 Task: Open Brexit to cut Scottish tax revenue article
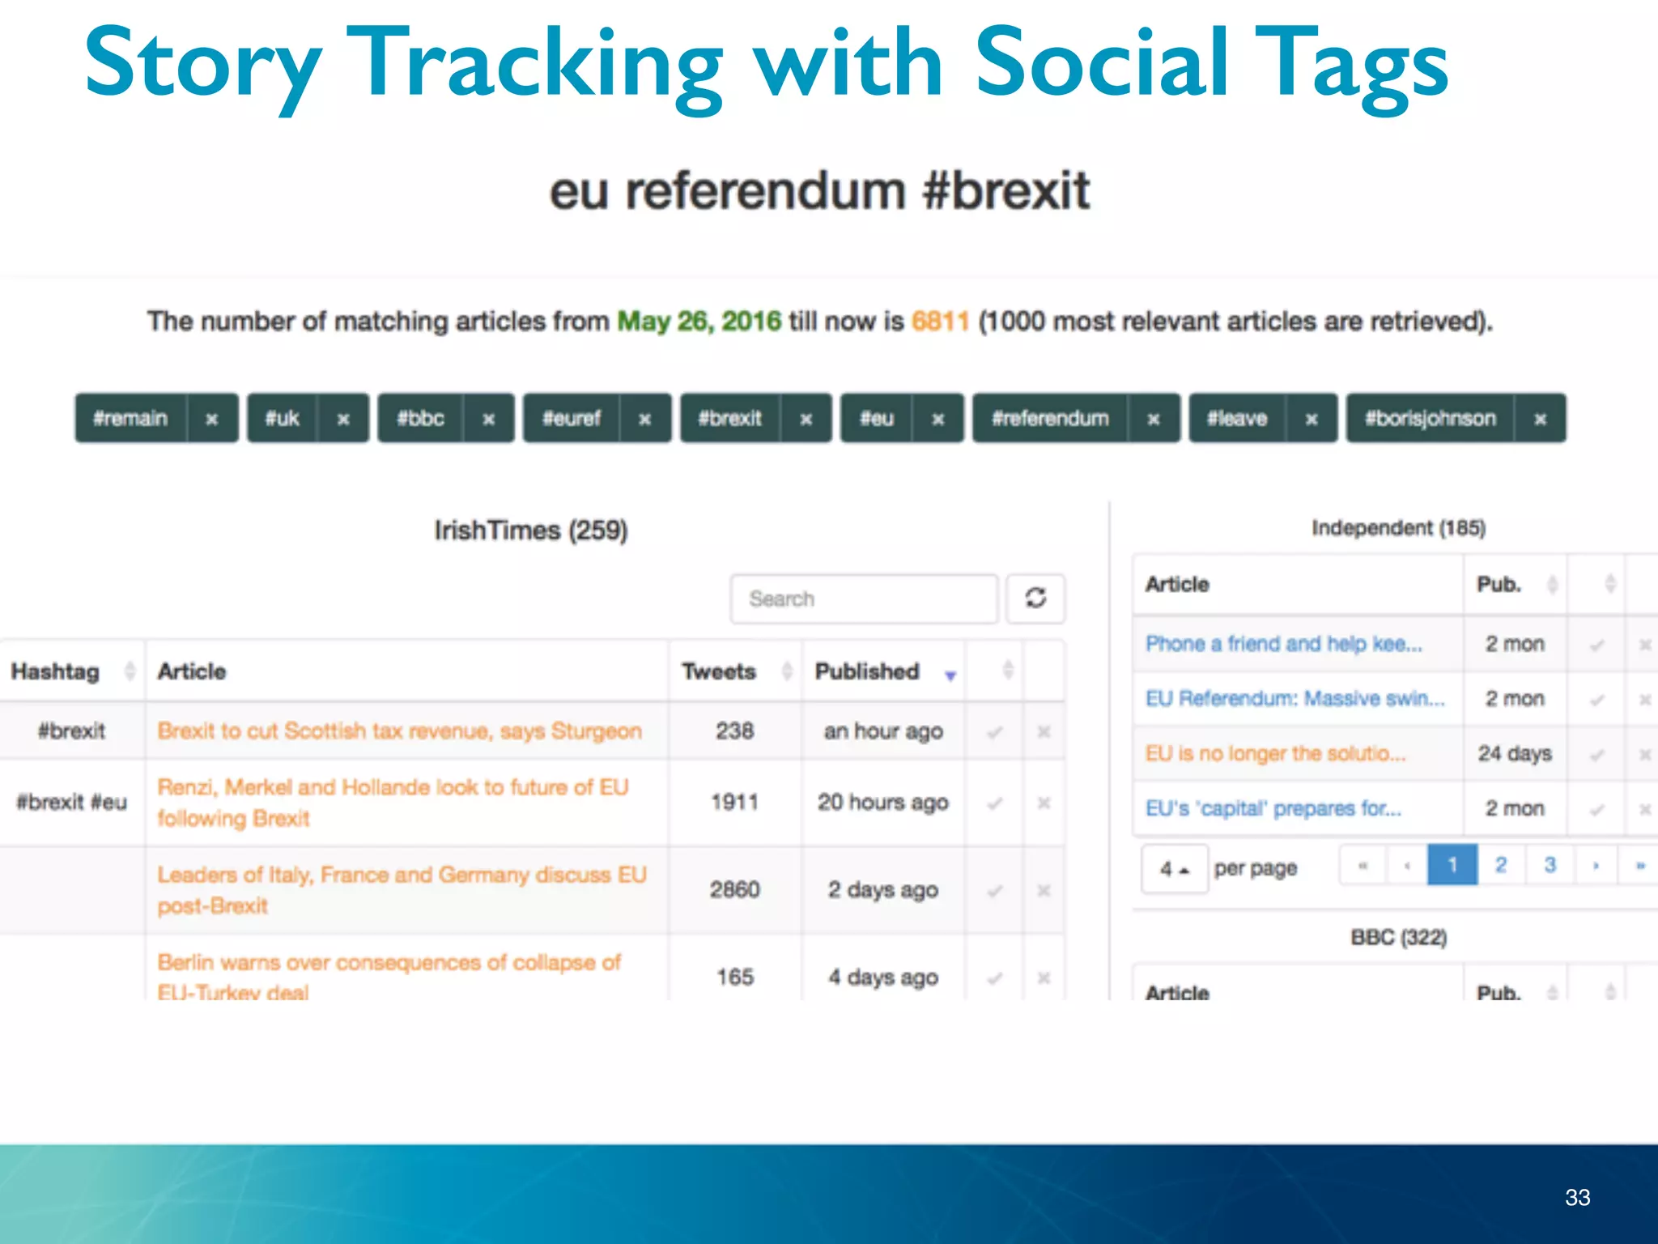(x=400, y=731)
